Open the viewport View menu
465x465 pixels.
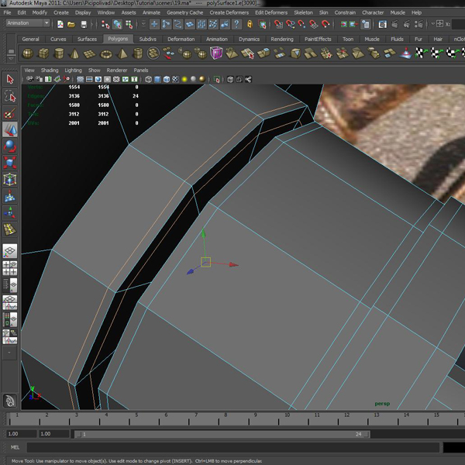pyautogui.click(x=29, y=71)
